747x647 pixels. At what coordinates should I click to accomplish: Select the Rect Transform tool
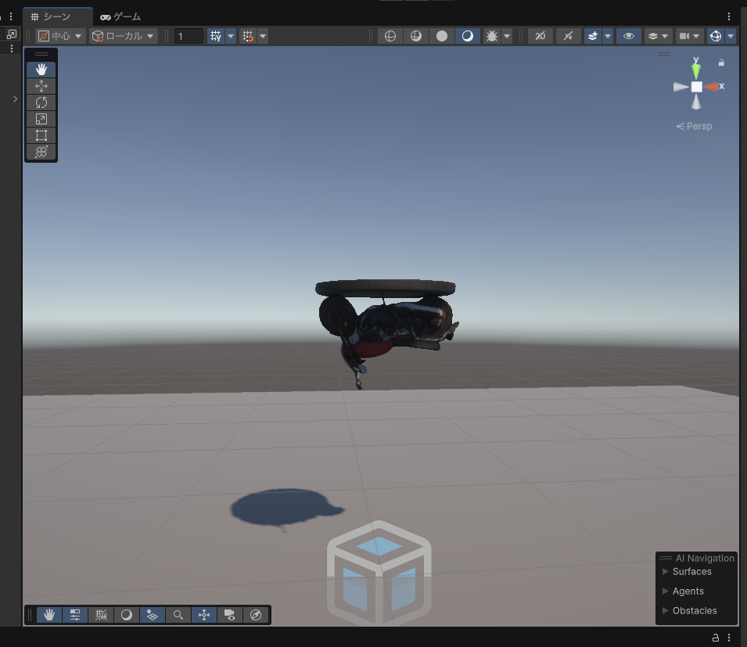(41, 135)
